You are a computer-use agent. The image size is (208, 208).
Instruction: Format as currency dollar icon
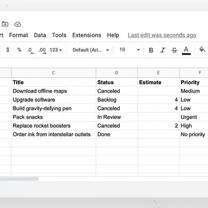tap(8, 50)
